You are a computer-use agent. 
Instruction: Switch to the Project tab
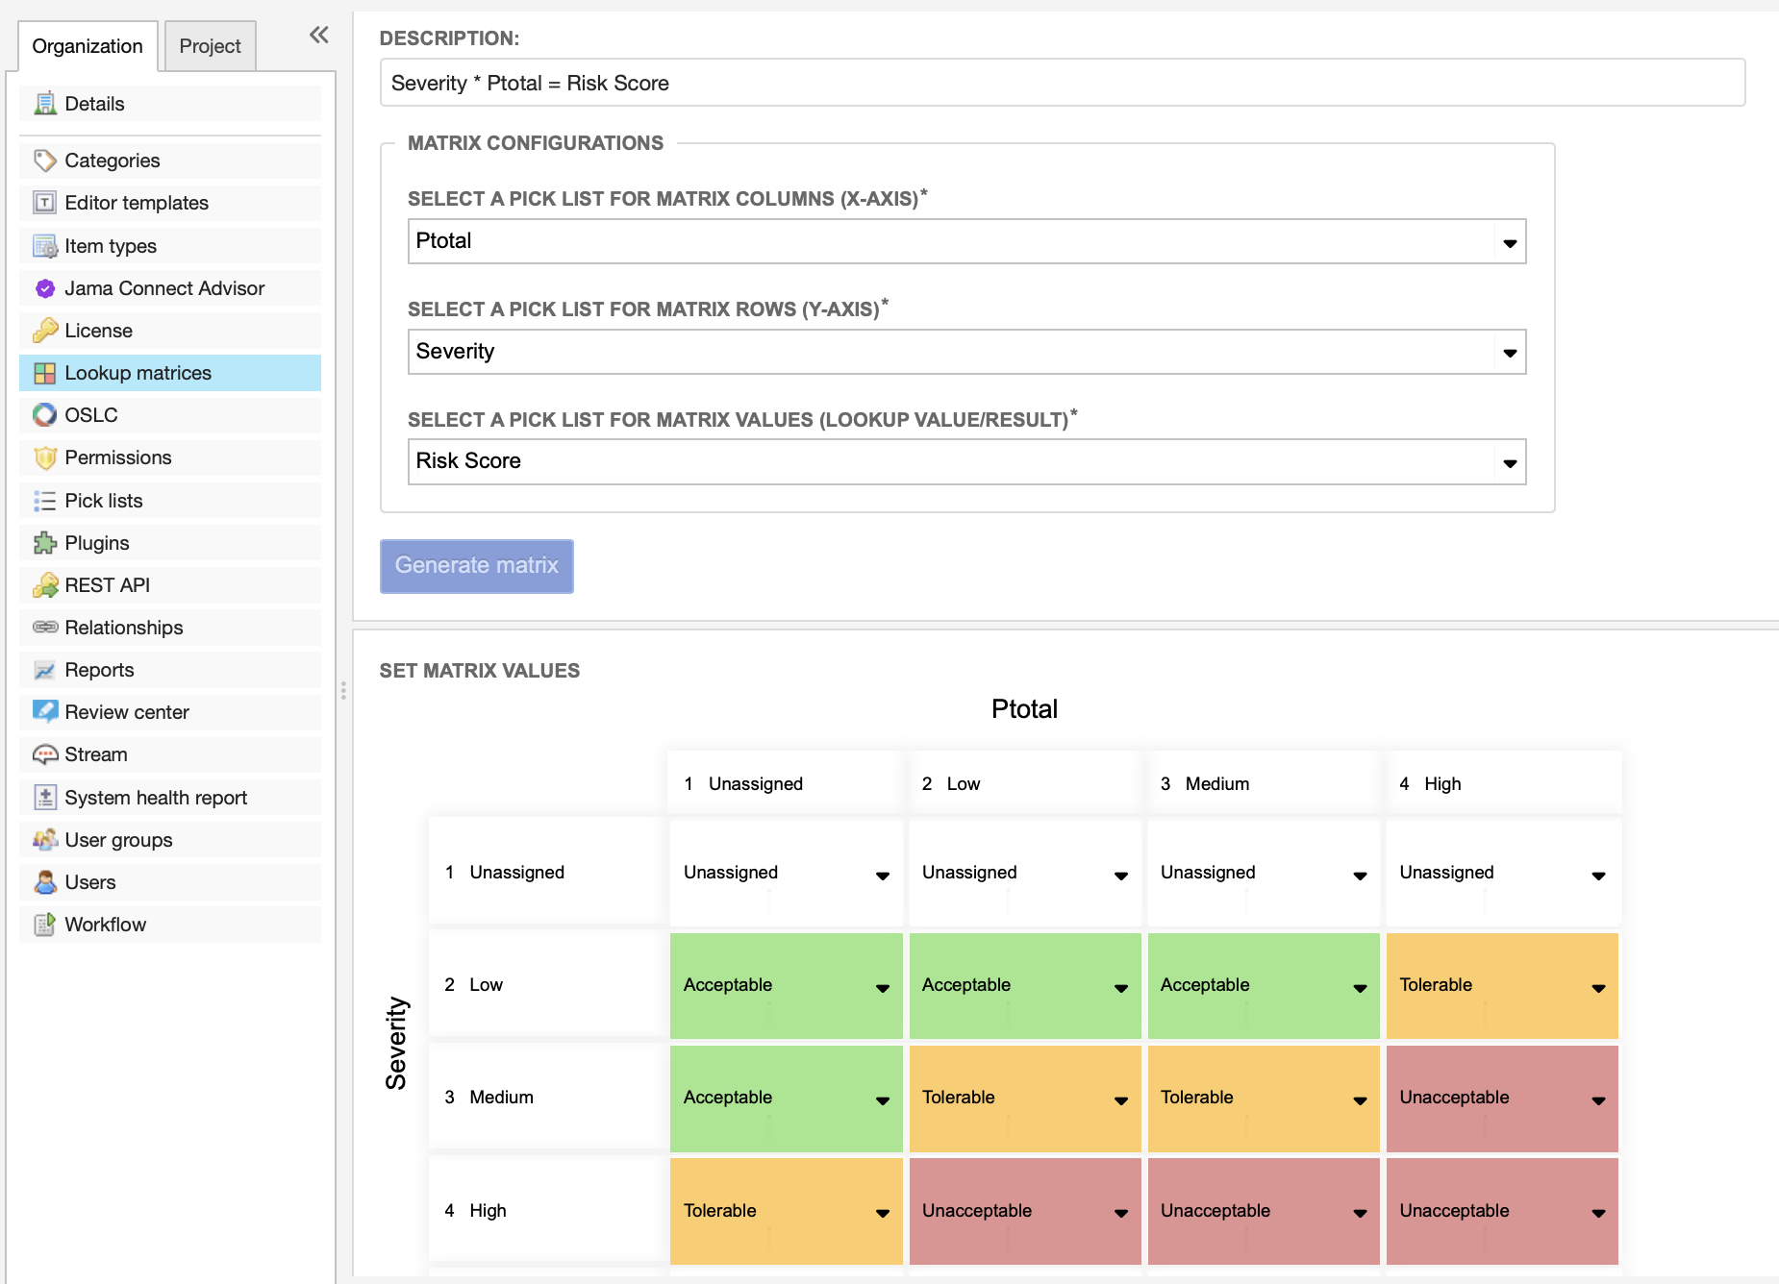(x=210, y=46)
